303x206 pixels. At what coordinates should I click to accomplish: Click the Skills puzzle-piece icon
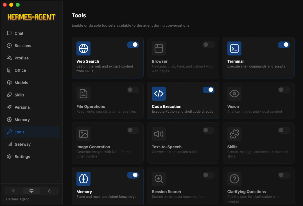pyautogui.click(x=234, y=134)
